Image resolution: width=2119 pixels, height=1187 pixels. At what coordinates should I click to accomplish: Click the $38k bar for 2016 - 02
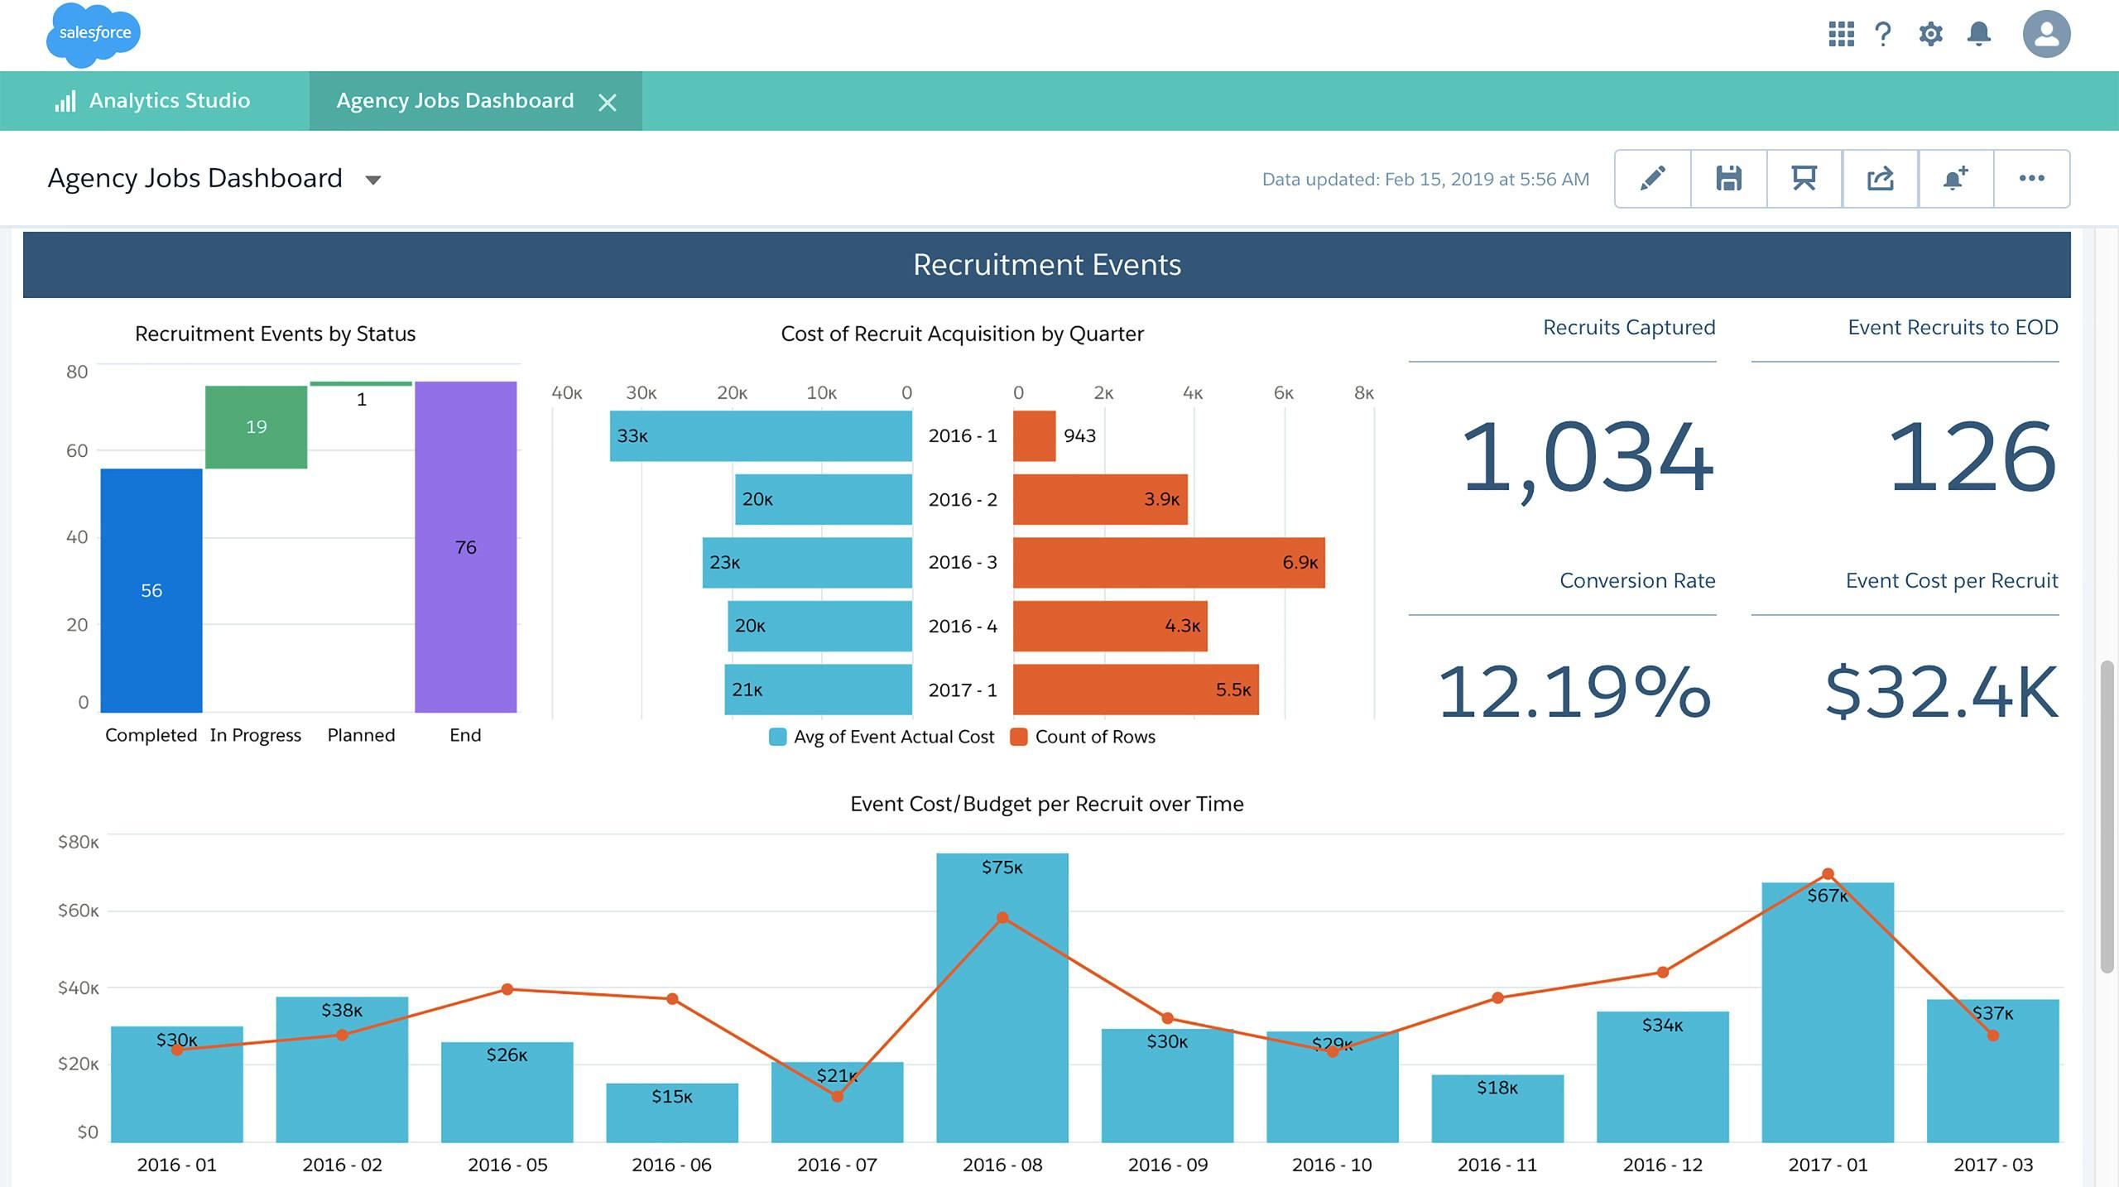pos(342,1069)
